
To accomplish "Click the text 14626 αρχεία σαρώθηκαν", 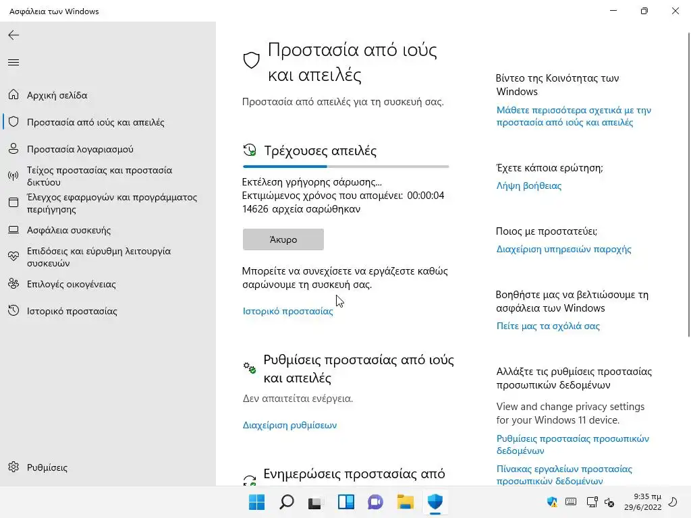I will 301,209.
